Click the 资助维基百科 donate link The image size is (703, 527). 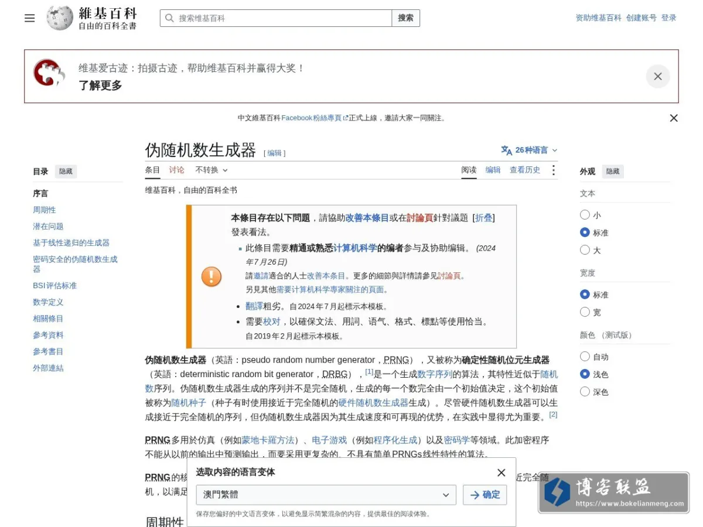point(598,18)
